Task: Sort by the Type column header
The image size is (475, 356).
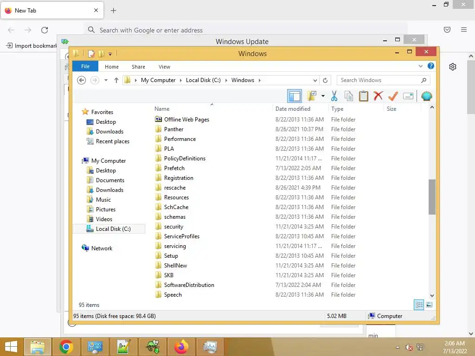Action: point(337,108)
